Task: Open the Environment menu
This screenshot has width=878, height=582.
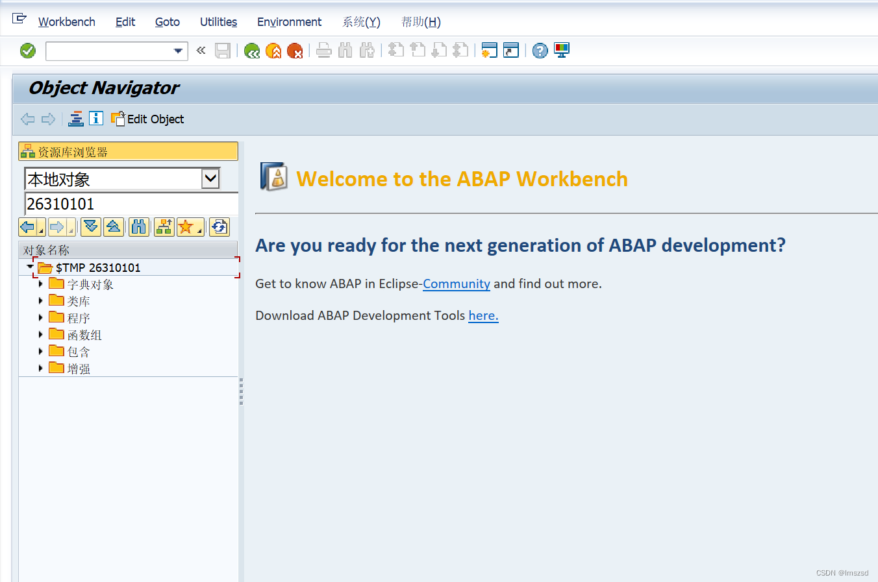Action: coord(289,22)
